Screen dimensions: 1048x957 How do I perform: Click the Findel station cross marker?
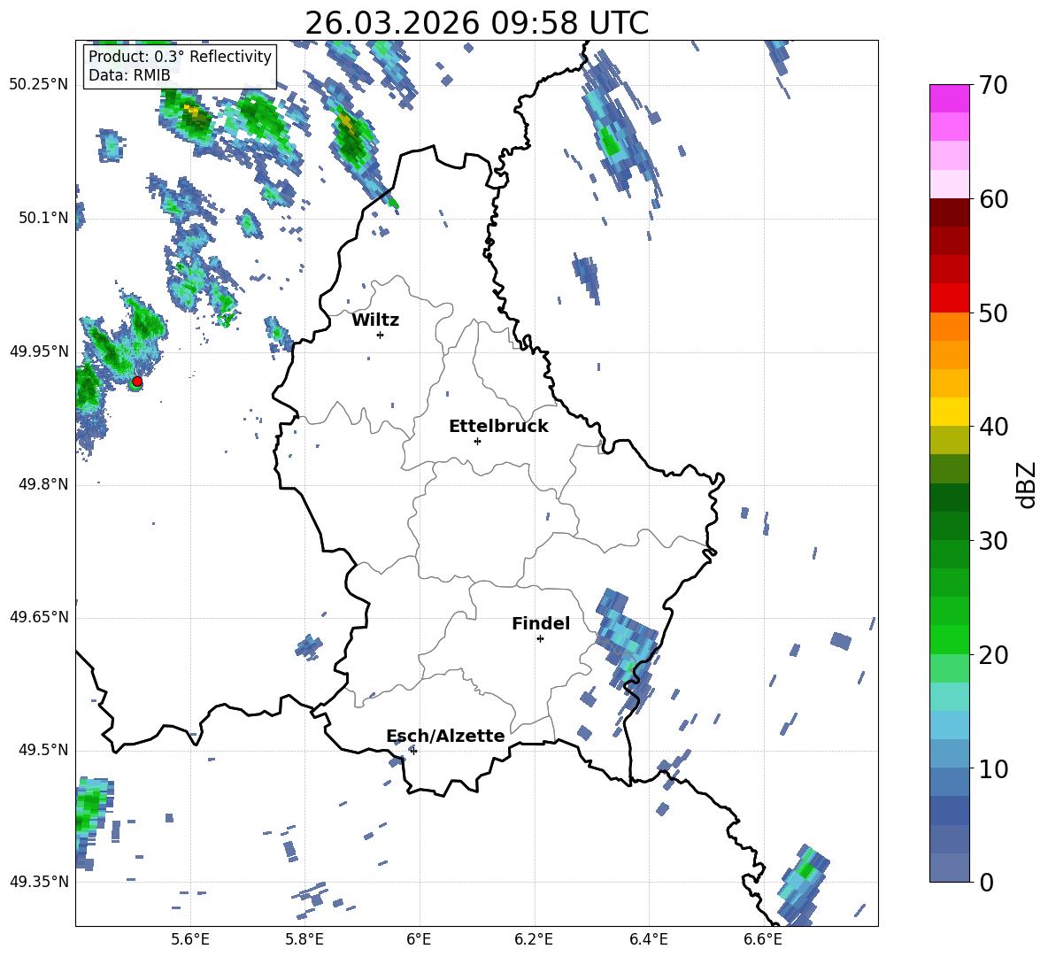click(x=540, y=639)
